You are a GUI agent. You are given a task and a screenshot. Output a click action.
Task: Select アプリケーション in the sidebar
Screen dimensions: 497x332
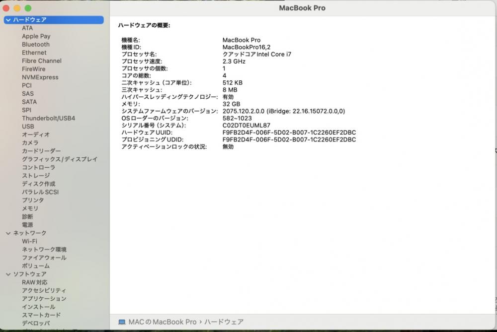pos(44,299)
